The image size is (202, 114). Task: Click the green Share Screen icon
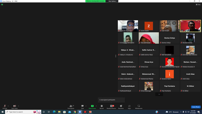tap(92, 106)
